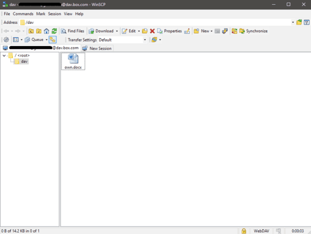
Task: Toggle the directory tree panel button
Action: coord(53,39)
